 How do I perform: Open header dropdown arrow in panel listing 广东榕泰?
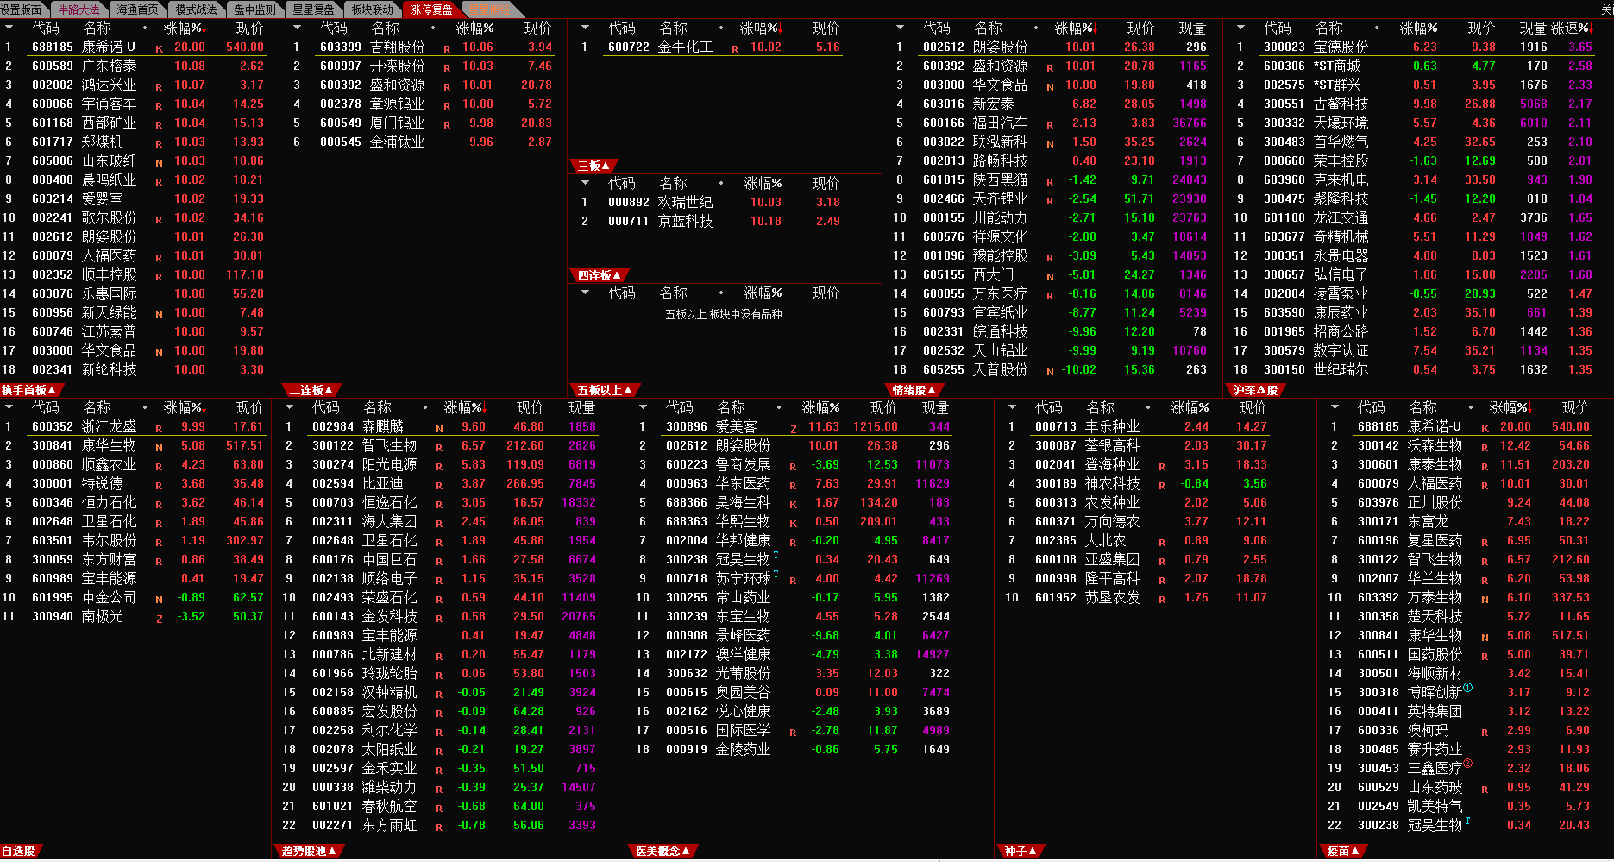point(9,28)
